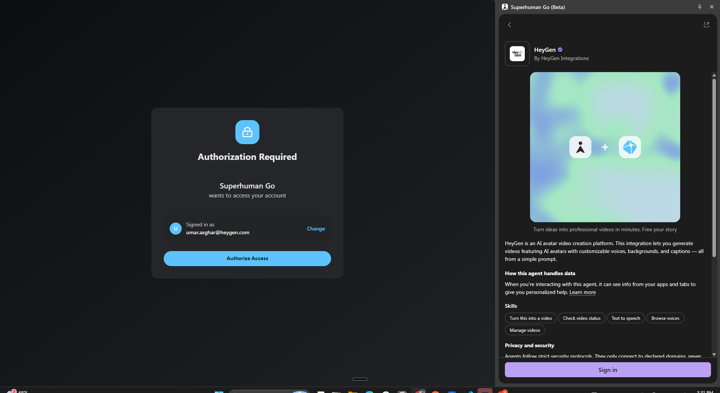Screen dimensions: 720x393
Task: Click the HeyGen verified badge
Action: coord(560,50)
